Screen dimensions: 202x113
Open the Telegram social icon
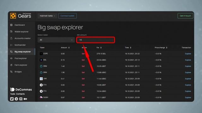click(x=16, y=99)
